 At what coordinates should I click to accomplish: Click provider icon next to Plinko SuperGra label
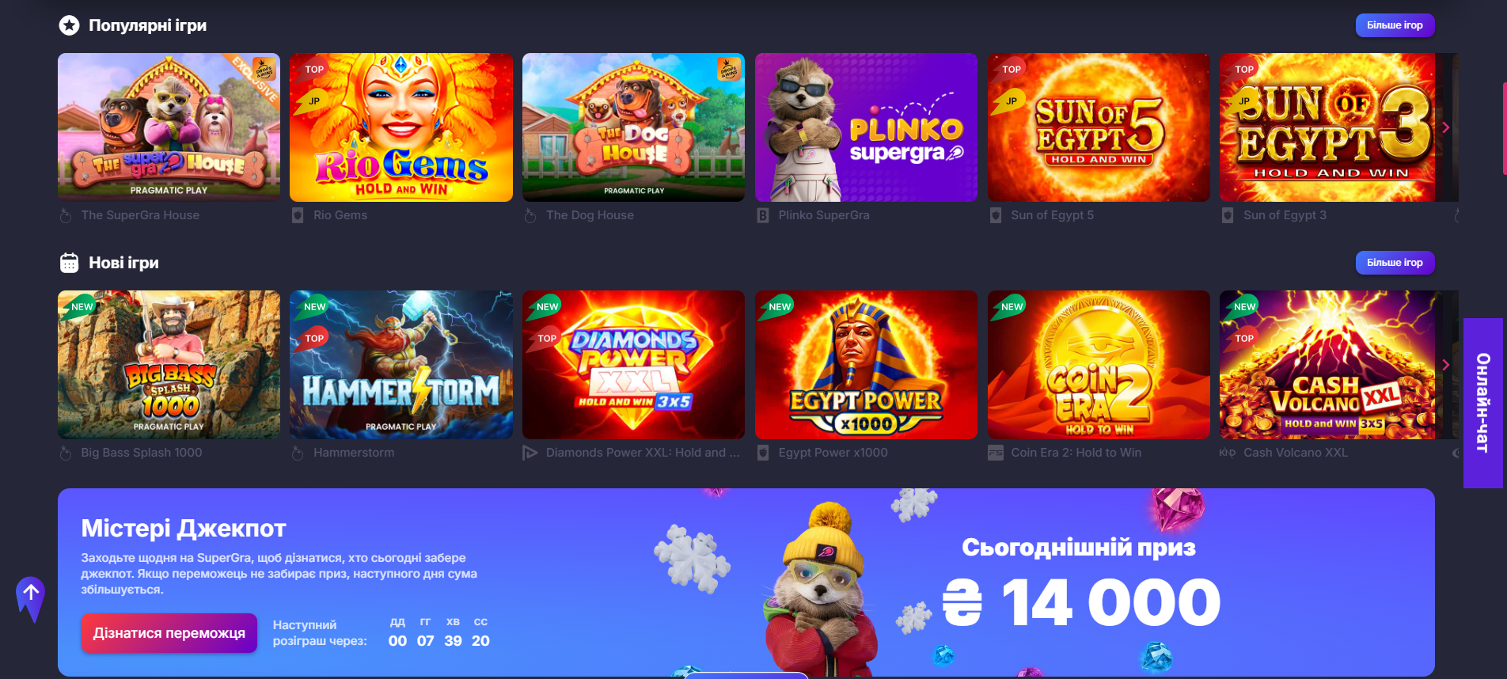pos(763,215)
